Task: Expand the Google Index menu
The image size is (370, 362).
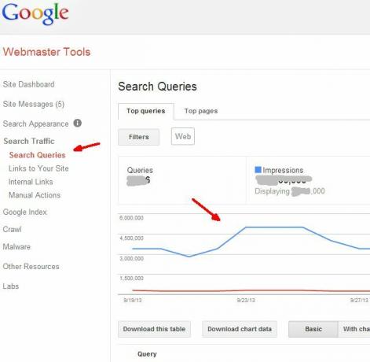Action: (x=25, y=212)
